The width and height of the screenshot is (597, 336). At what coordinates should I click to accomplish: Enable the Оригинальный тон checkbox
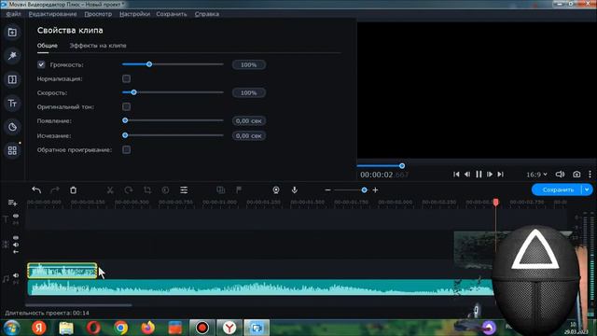pyautogui.click(x=127, y=106)
